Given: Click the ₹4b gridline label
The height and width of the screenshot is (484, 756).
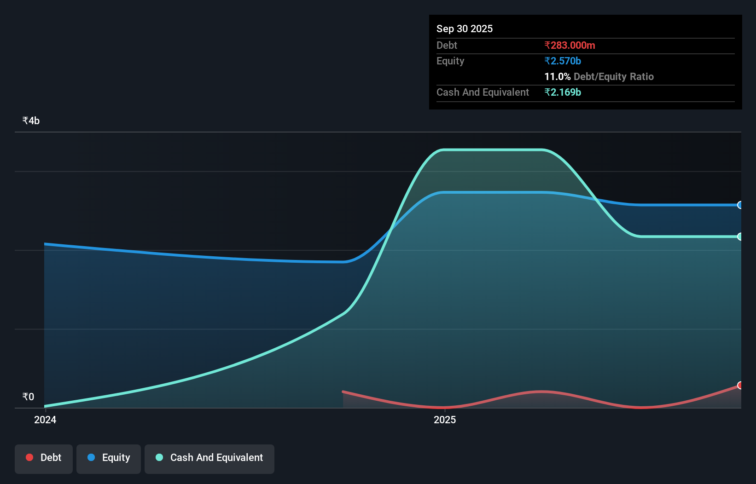Looking at the screenshot, I should [x=30, y=120].
